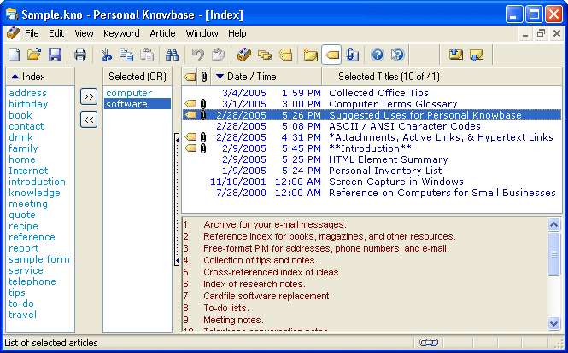Open the Edit menu
568x353 pixels.
(x=56, y=33)
